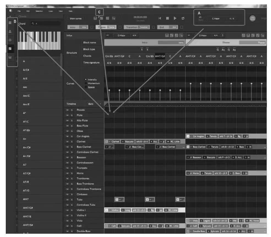
Task: Select the Space curve radio button
Action: tap(86, 87)
